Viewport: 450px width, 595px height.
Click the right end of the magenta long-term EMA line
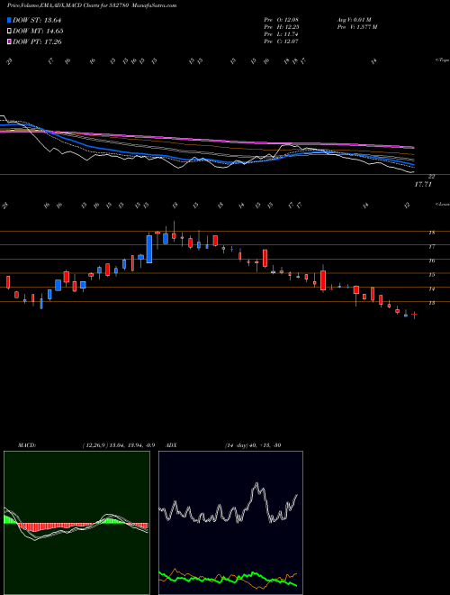(412, 147)
